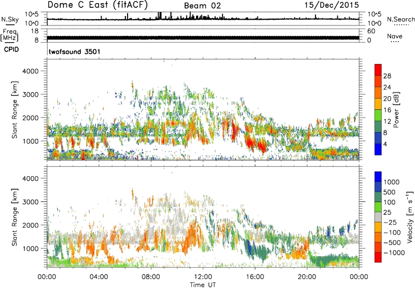The image size is (415, 288).
Task: Click the 'CPID' row label
Action: point(11,49)
